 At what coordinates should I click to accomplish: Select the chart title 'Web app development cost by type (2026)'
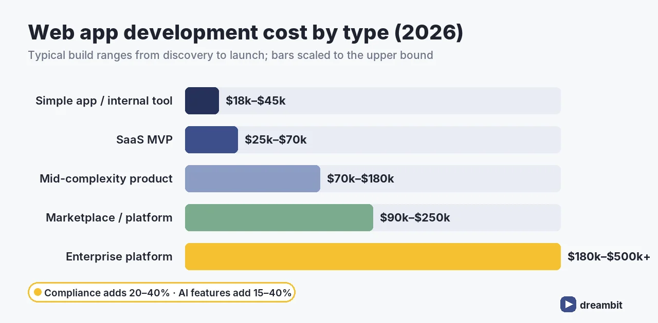[246, 32]
